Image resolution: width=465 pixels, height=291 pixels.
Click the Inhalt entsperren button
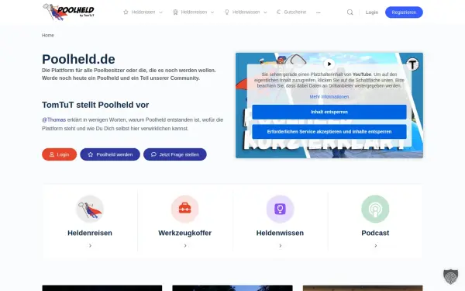(x=329, y=112)
